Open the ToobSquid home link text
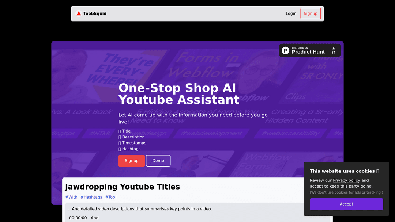The width and height of the screenshot is (395, 222). (95, 14)
